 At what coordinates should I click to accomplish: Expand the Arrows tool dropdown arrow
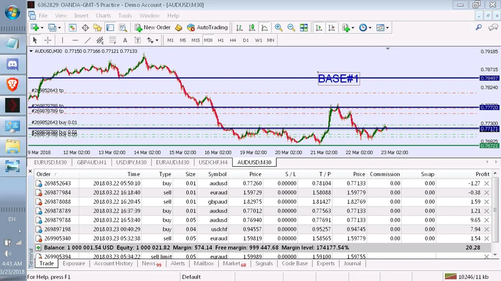coord(157,40)
